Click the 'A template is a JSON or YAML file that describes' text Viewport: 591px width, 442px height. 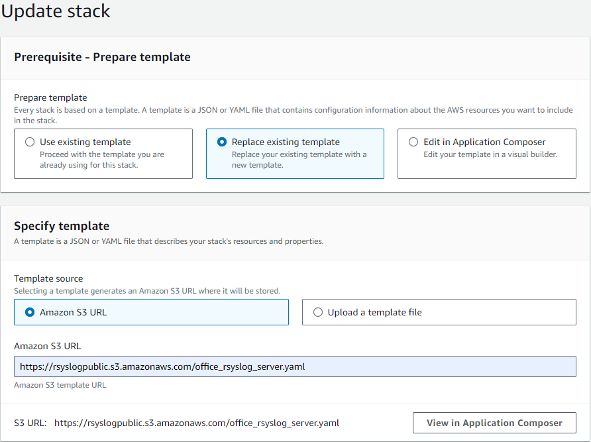(168, 241)
